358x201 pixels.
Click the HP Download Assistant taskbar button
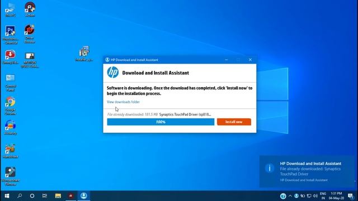coord(84,196)
